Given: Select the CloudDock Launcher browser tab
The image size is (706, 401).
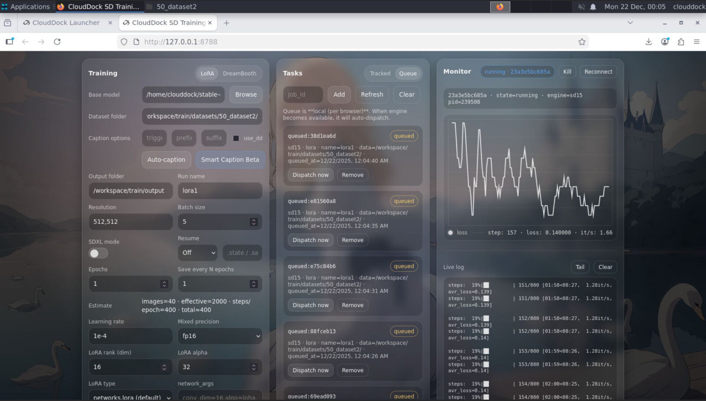Looking at the screenshot, I should (x=65, y=23).
